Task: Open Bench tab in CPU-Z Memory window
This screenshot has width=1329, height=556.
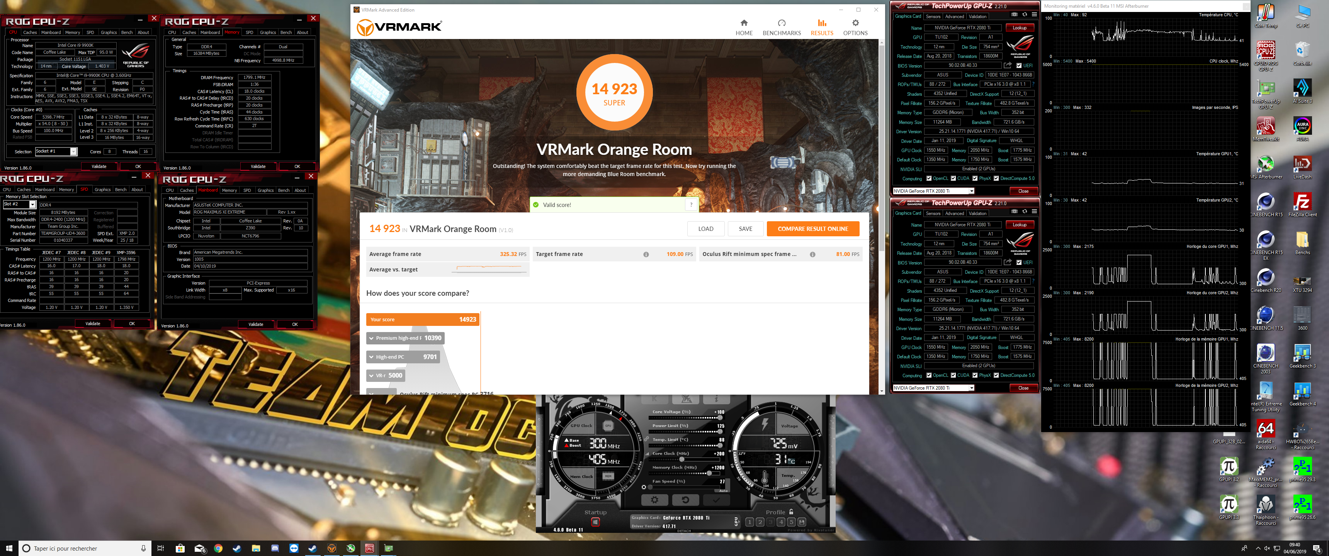Action: 286,32
